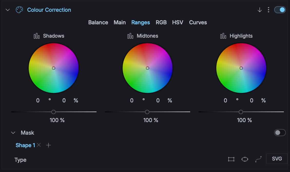Switch to the Balance tab

98,22
